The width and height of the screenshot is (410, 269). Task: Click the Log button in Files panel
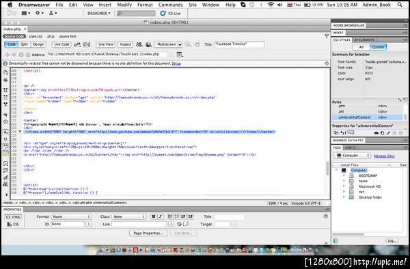(x=392, y=240)
